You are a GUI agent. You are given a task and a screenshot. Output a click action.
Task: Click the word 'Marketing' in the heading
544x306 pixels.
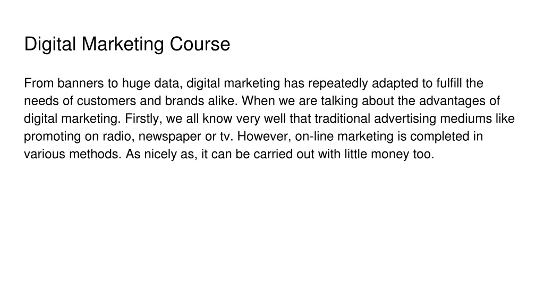[123, 45]
